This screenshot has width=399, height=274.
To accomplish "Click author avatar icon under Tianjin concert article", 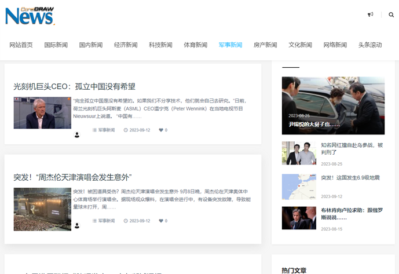I will coord(77,225).
